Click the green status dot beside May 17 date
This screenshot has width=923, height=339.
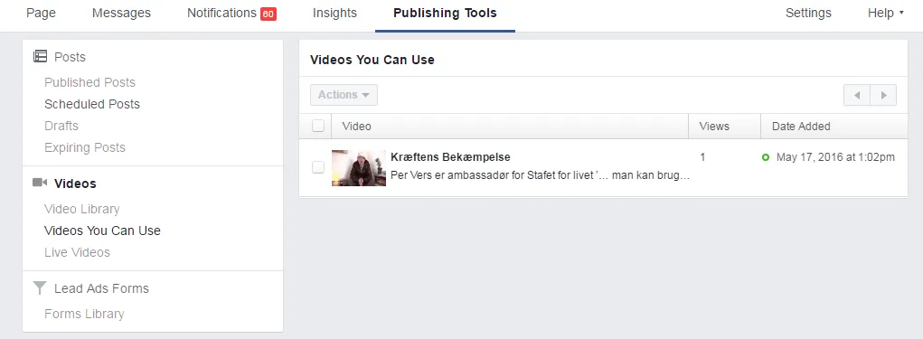(765, 157)
